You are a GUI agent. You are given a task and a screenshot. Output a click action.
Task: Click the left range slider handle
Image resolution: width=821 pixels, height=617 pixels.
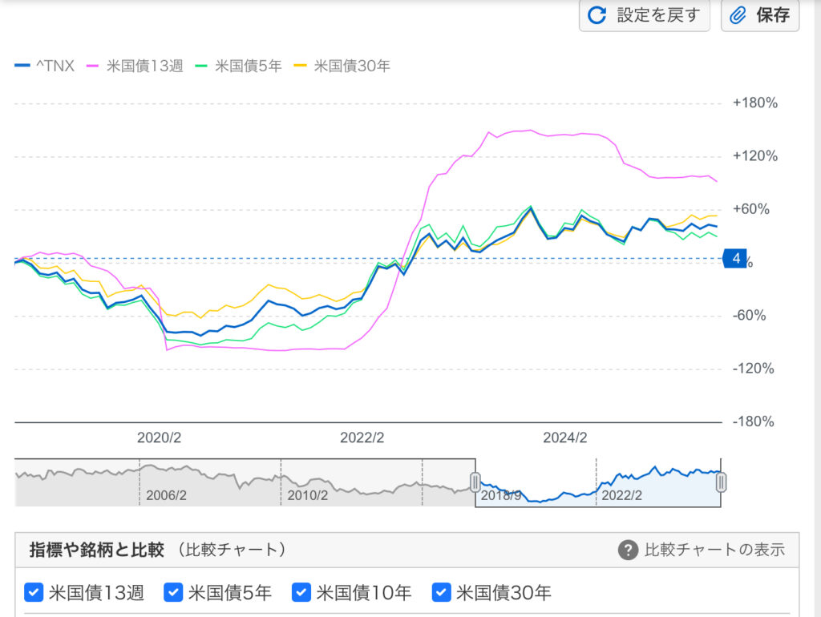point(475,482)
